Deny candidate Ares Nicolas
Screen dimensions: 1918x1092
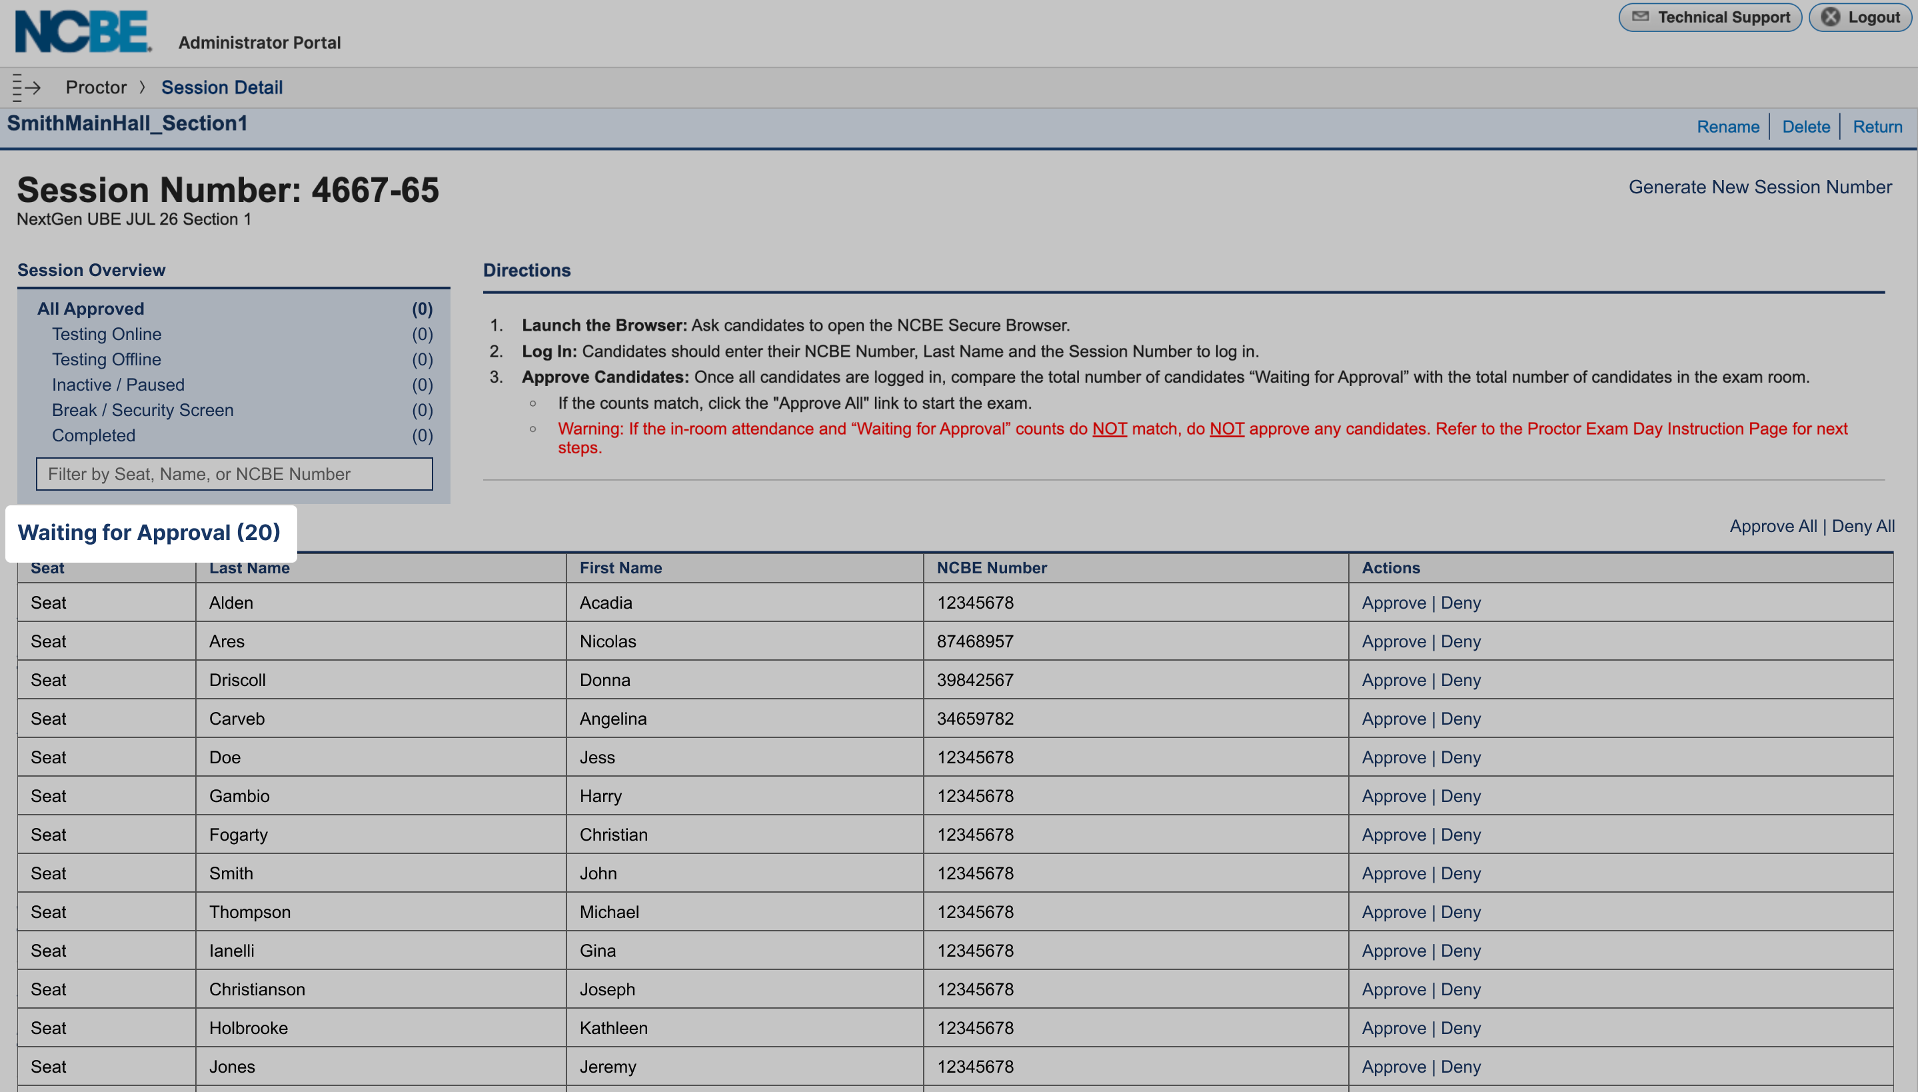pos(1461,642)
